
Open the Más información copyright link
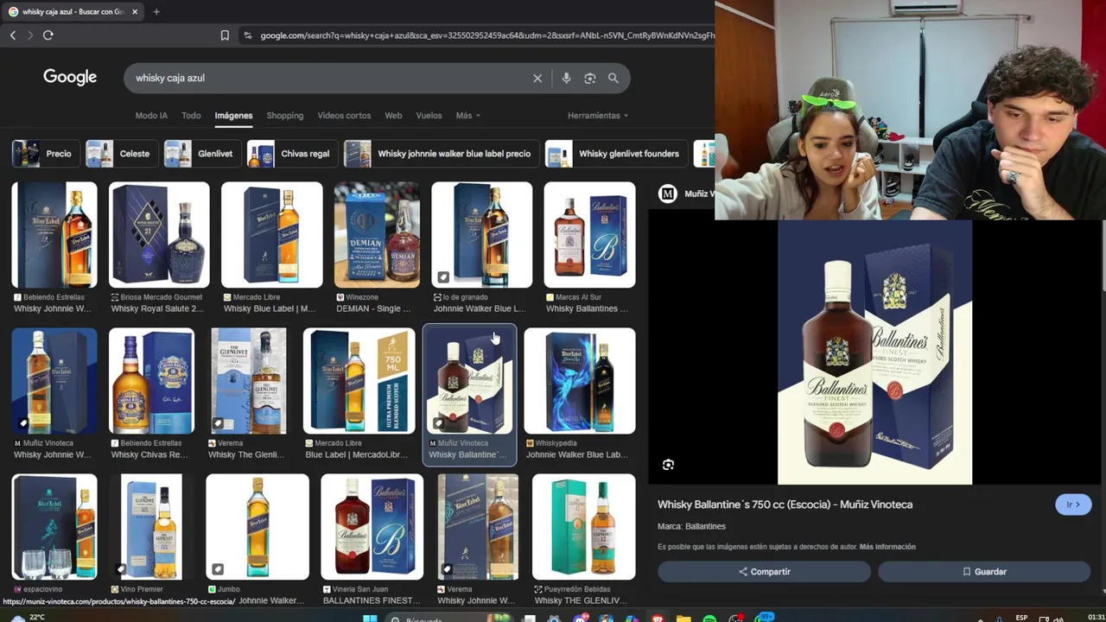pos(887,547)
